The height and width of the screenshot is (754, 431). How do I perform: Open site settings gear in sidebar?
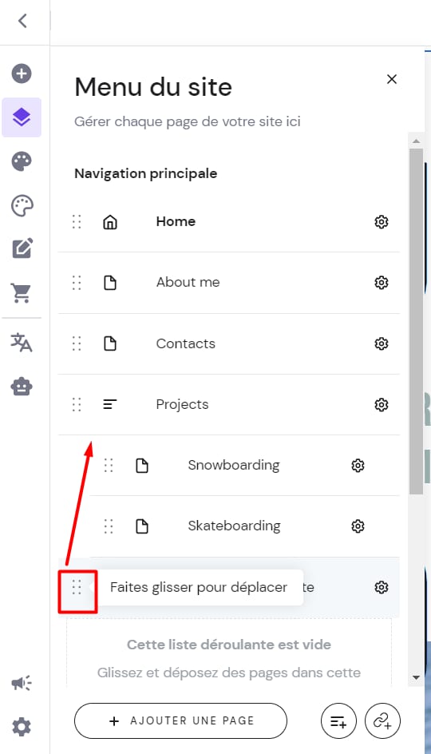(x=22, y=727)
